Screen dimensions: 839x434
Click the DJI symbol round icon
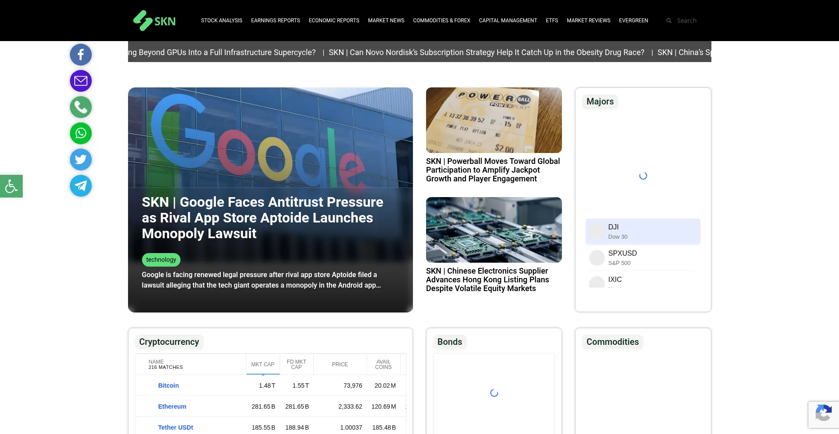click(x=596, y=232)
